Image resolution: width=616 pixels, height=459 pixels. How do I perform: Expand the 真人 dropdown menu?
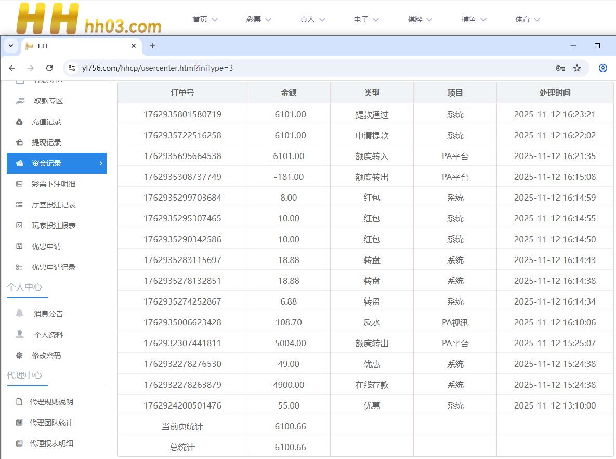coord(312,19)
